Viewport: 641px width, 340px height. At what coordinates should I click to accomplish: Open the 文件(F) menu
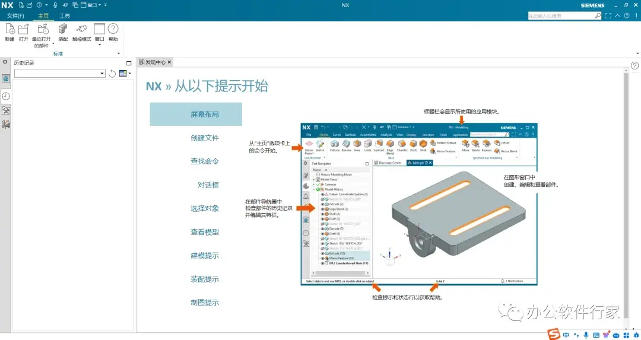[15, 15]
